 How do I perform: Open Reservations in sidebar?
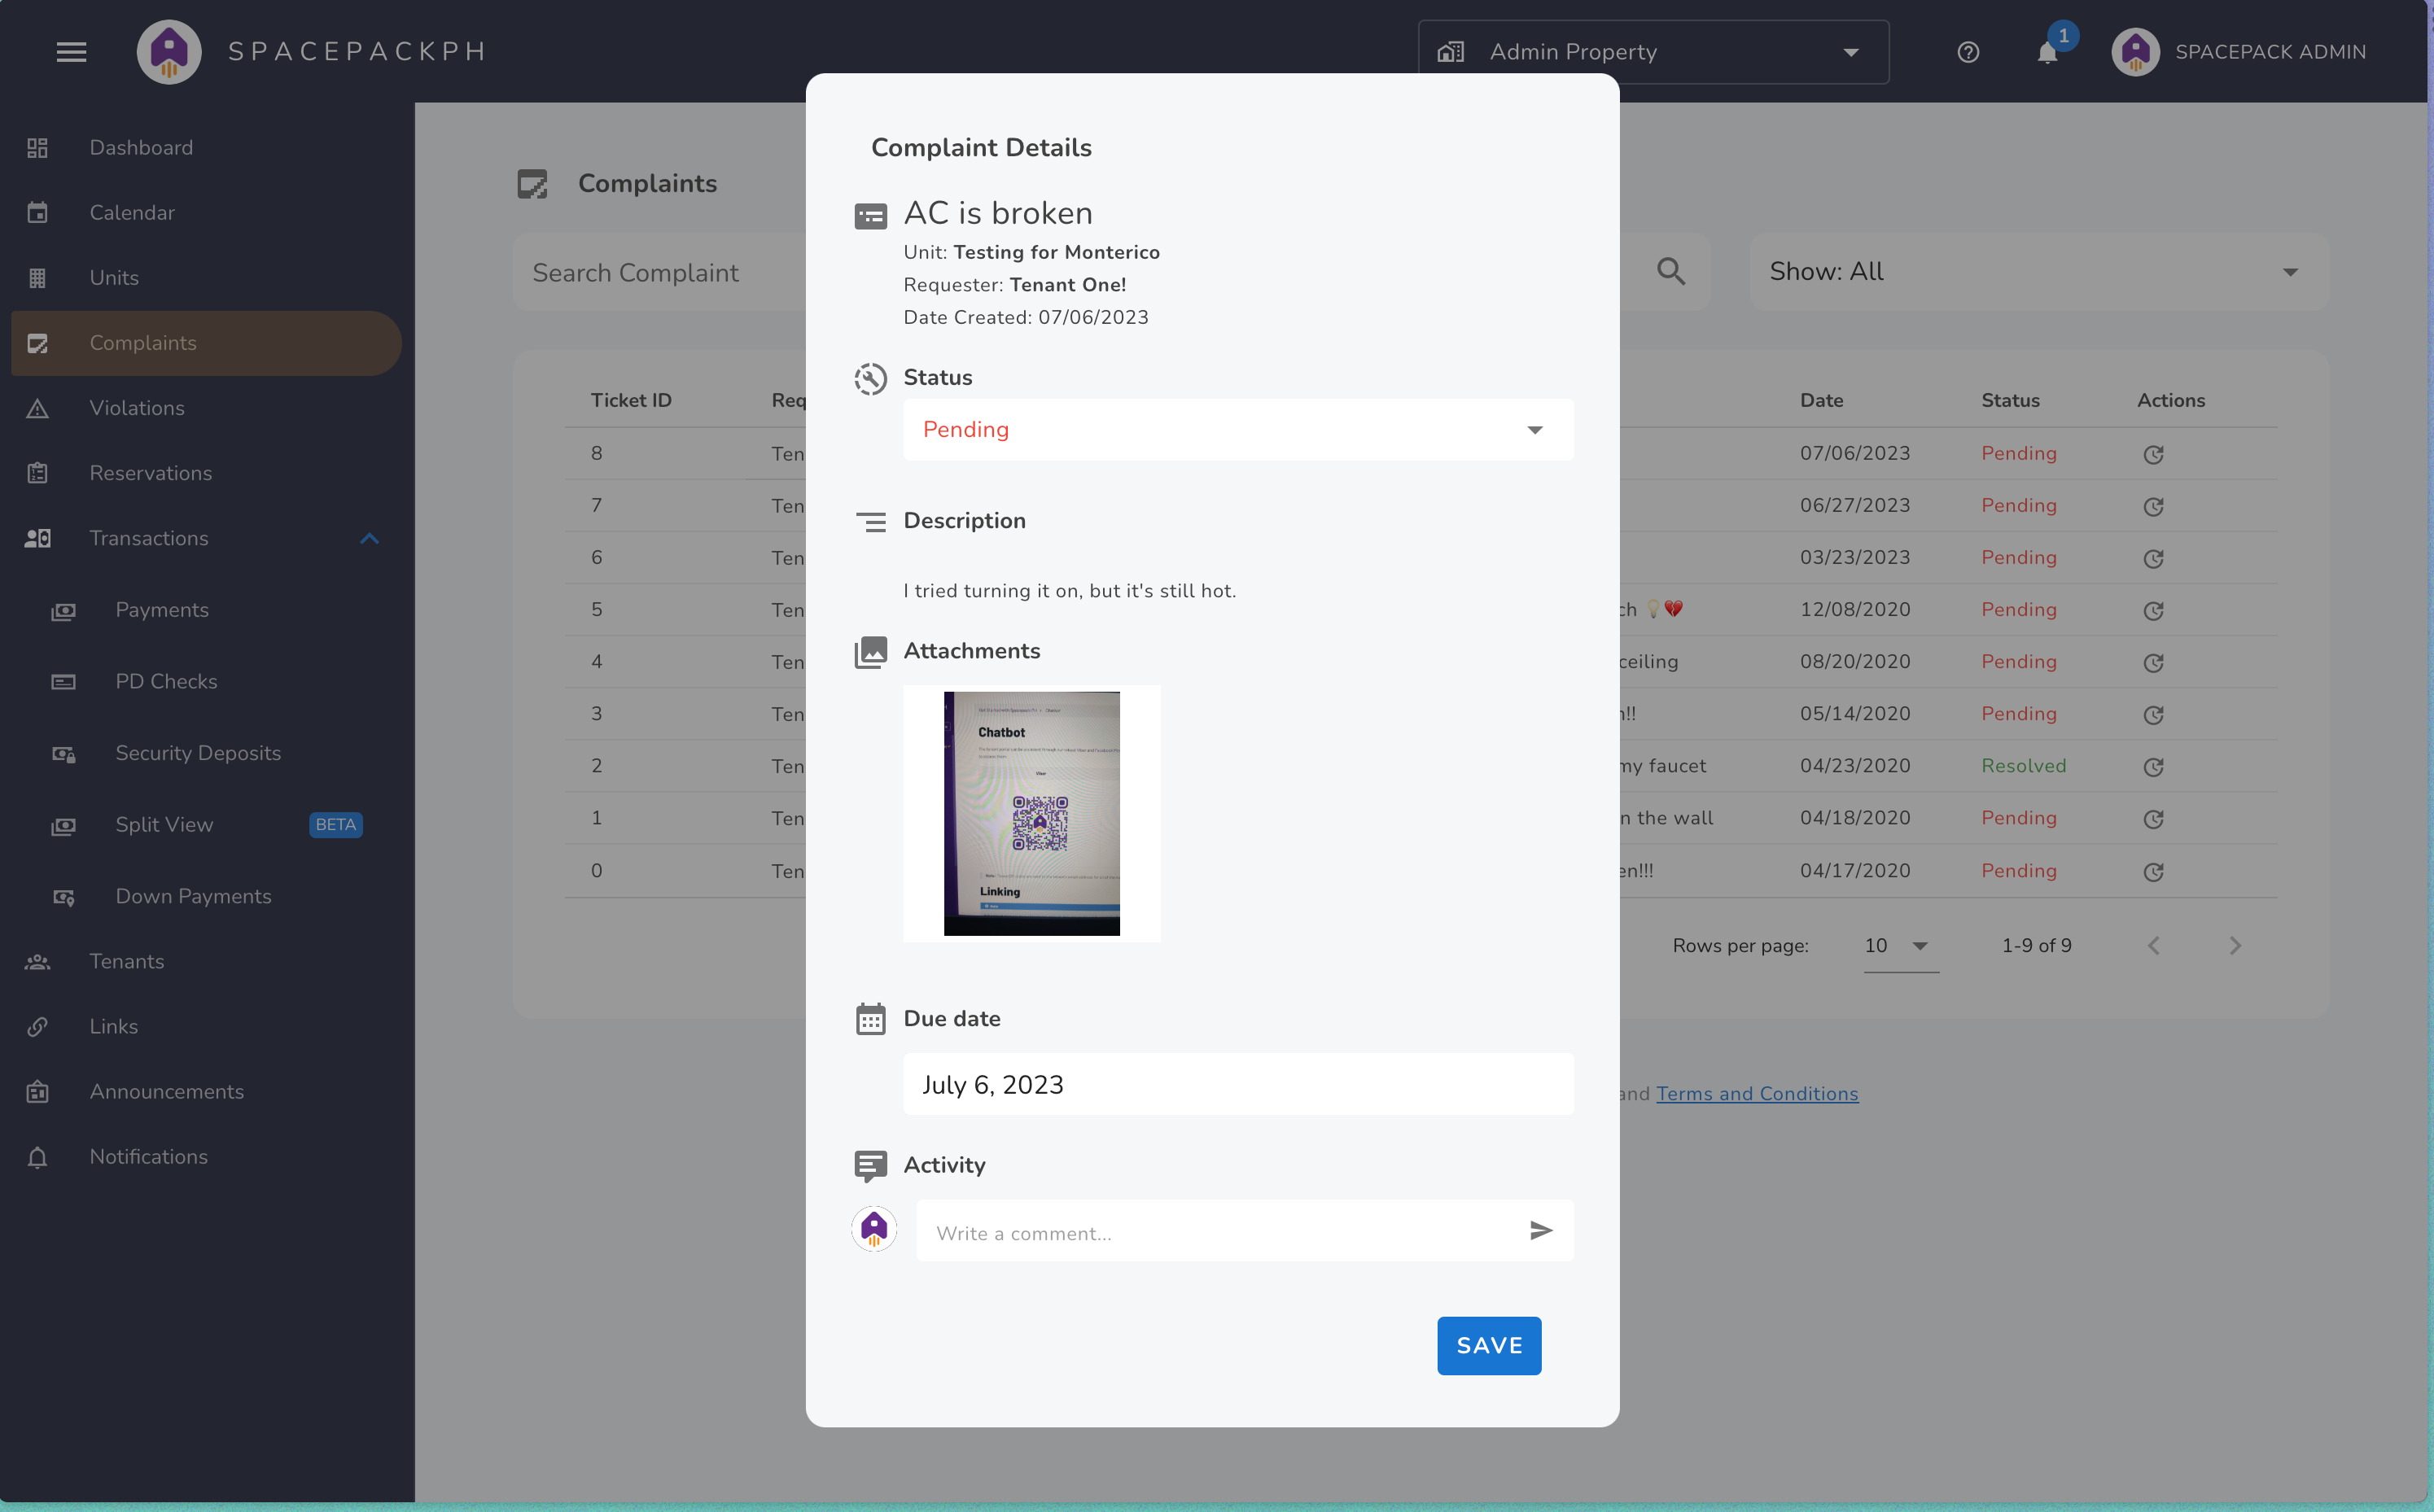(207, 473)
